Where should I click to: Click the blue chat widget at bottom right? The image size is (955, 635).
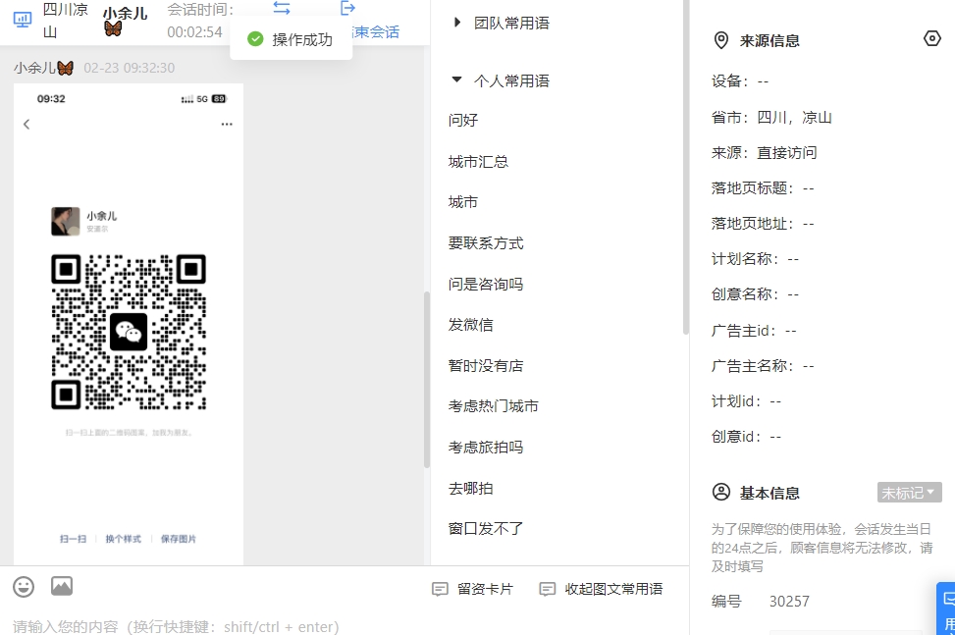point(946,609)
